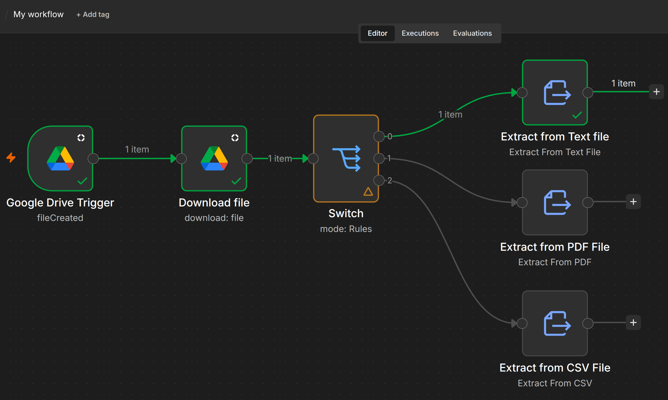
Task: Click the Google Drive Trigger label
Action: [x=60, y=203]
